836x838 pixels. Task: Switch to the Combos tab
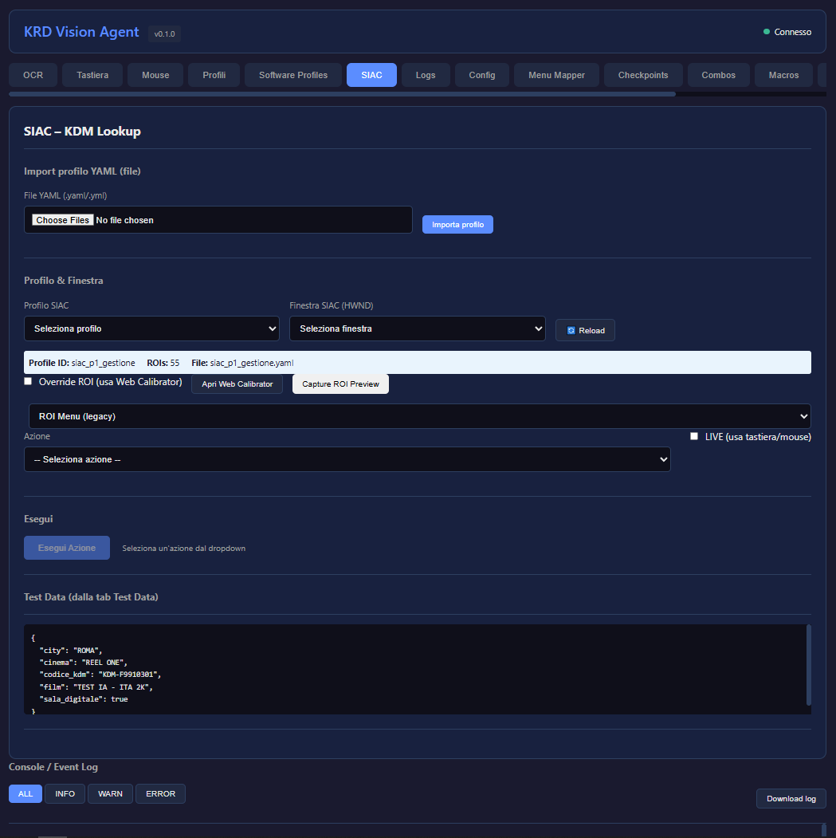click(719, 75)
